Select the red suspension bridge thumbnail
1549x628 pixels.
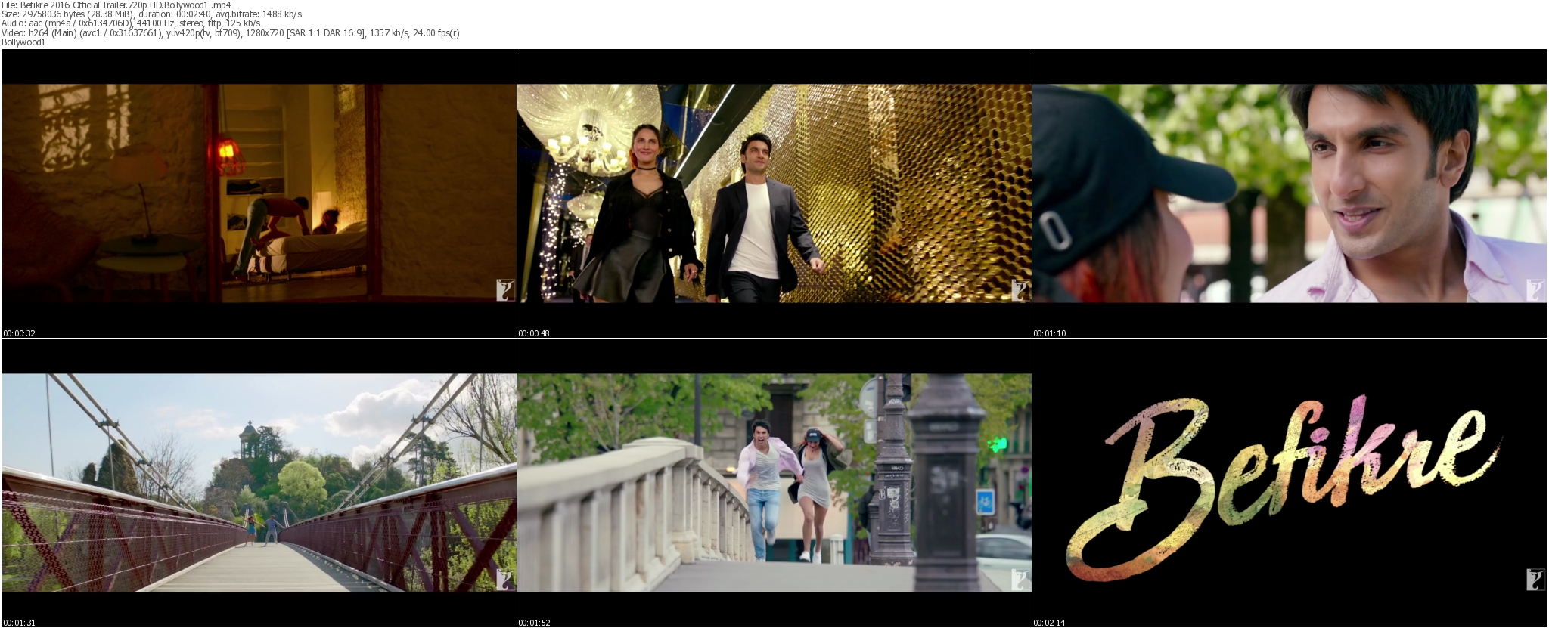tap(259, 483)
